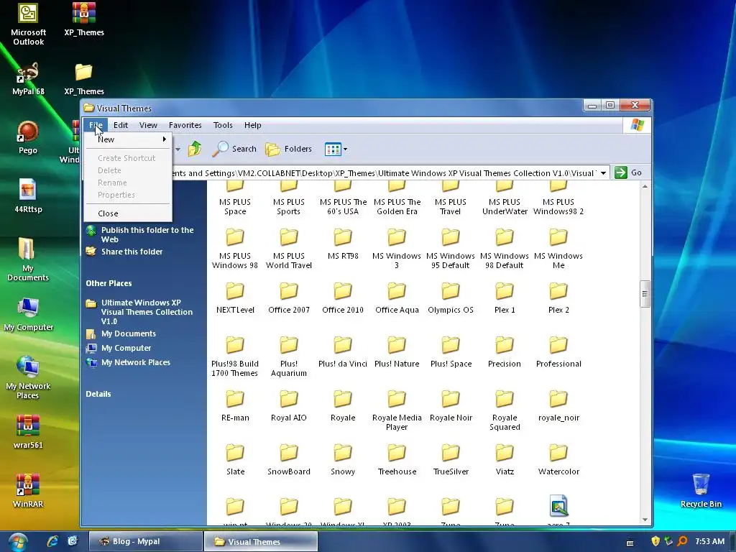
Task: Open the Windows Start orb
Action: coord(17,542)
